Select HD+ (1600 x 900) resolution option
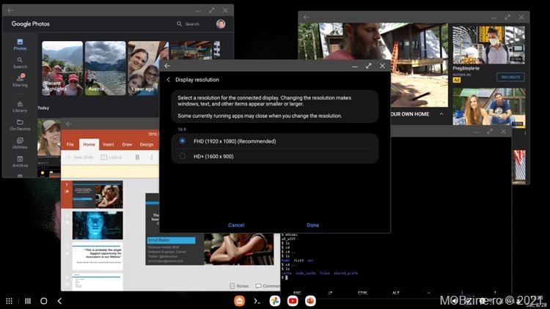Screen dimensions: 550x309 click(275, 156)
